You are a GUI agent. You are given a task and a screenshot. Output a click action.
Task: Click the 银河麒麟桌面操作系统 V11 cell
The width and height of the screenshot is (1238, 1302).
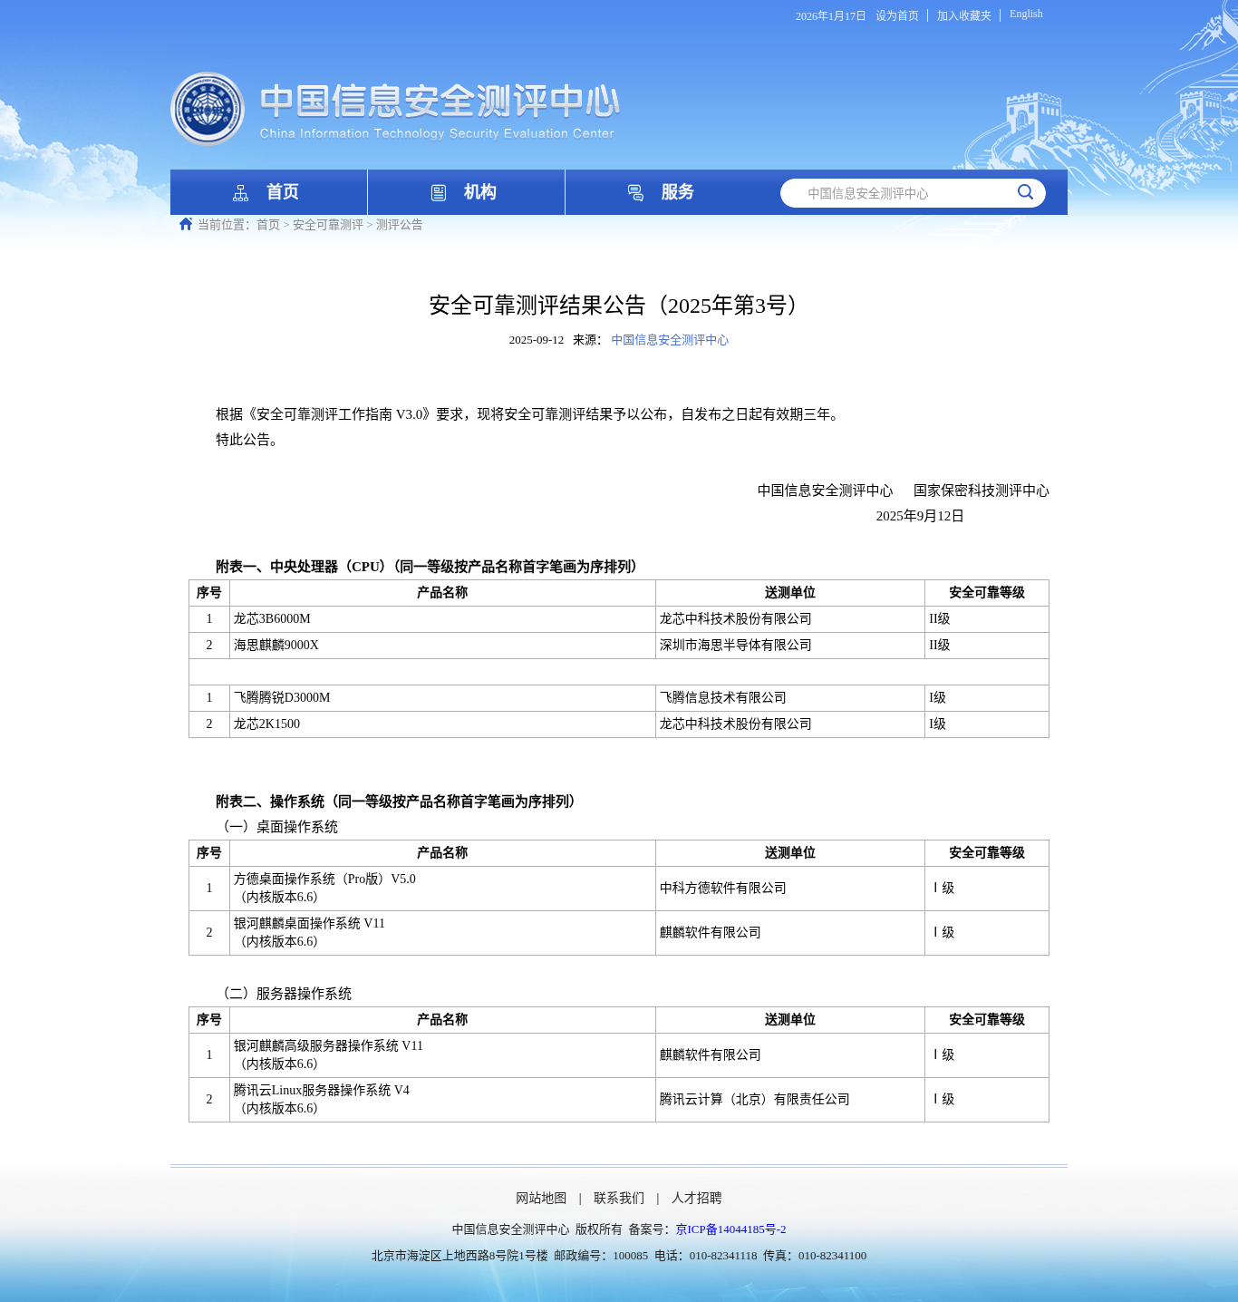click(x=442, y=933)
